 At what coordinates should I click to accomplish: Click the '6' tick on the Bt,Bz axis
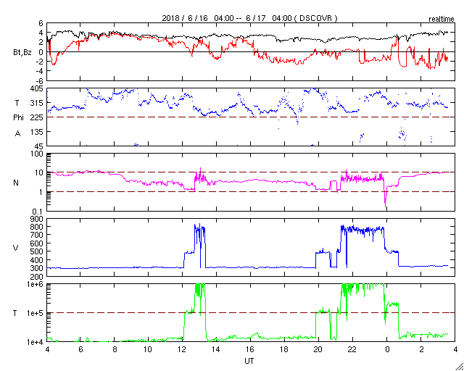[41, 23]
